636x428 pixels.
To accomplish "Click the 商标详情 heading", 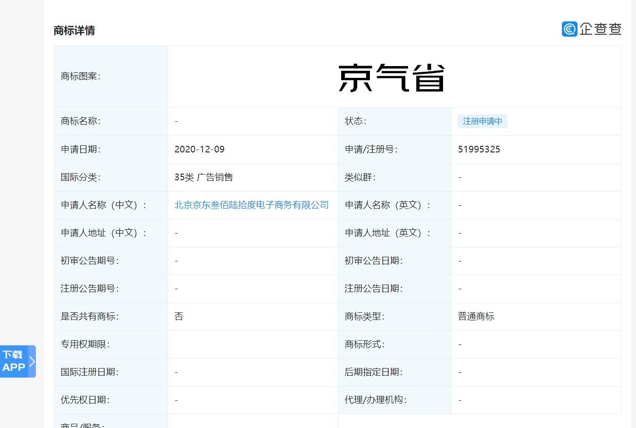I will 74,31.
